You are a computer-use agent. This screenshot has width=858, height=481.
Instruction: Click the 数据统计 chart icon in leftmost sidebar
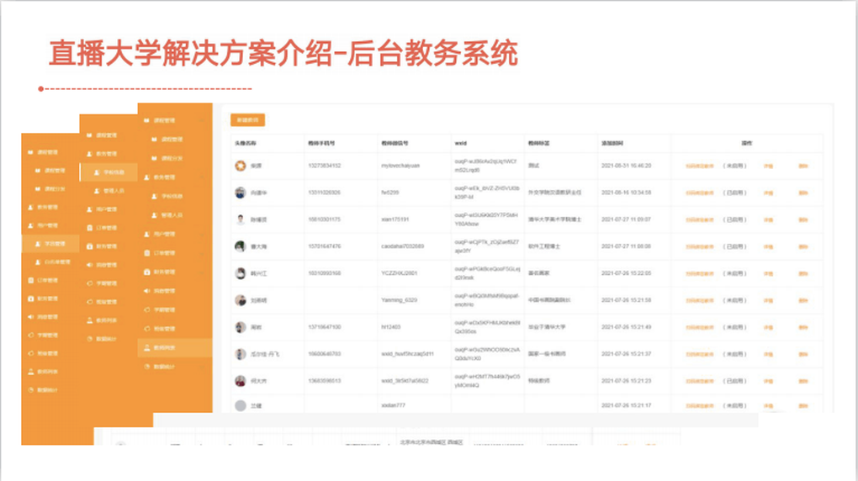(31, 390)
